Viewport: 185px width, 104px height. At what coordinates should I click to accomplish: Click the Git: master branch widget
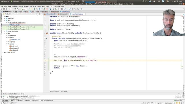coord(169,103)
